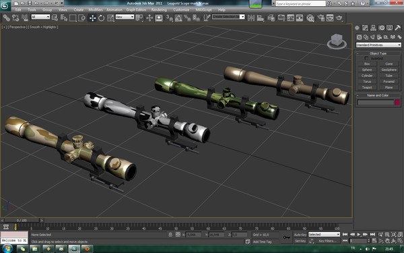Click the Mirror tool icon
Viewport: 404px width, 253px height.
coord(251,18)
